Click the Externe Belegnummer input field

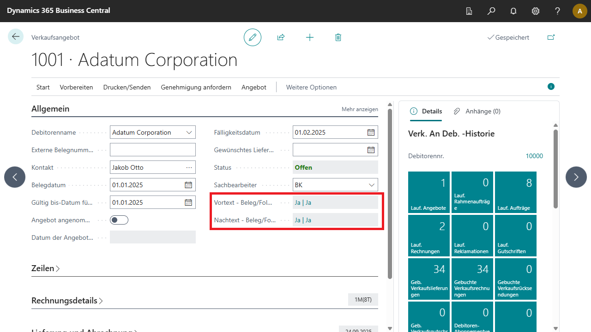pyautogui.click(x=153, y=150)
